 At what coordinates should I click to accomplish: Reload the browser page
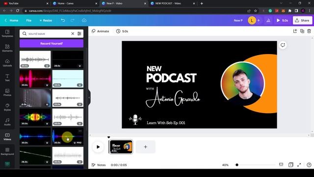18,11
